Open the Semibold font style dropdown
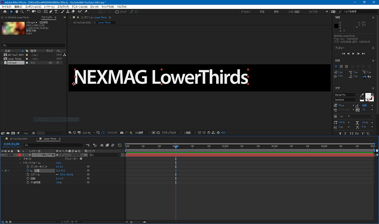This screenshot has width=379, height=224. [347, 99]
